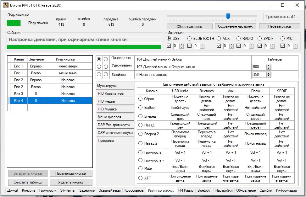Image resolution: width=306 pixels, height=197 pixels.
Task: Uncheck the checkbox under USB source
Action: [169, 46]
